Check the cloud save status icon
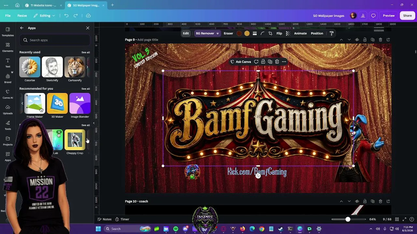 [x=88, y=16]
